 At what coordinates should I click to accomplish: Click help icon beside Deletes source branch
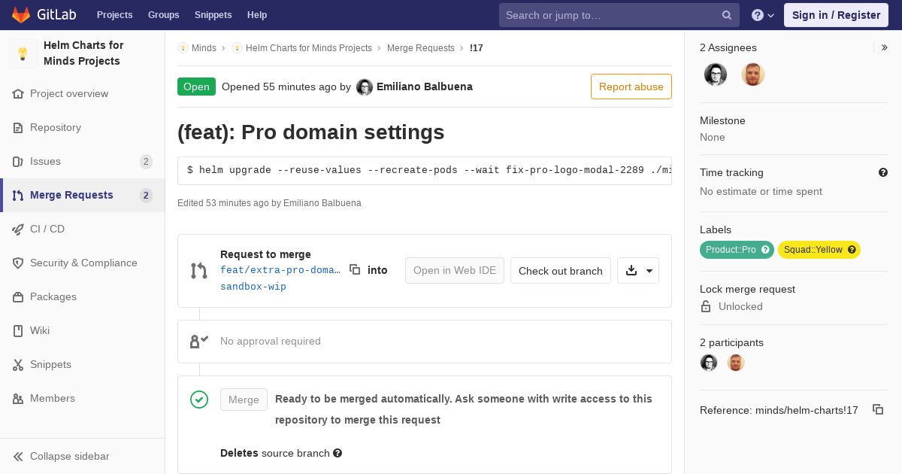[x=337, y=453]
